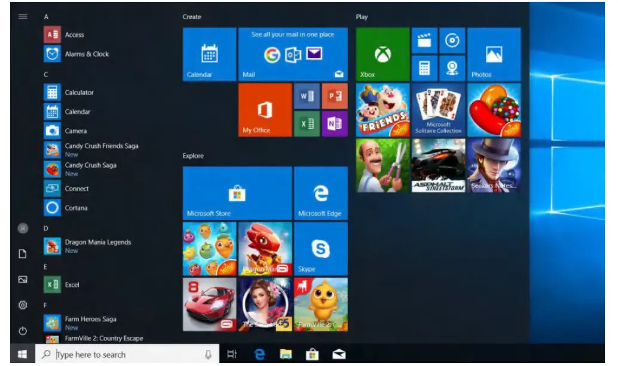The height and width of the screenshot is (366, 618).
Task: Open the Groove Music small tile
Action: [x=452, y=41]
